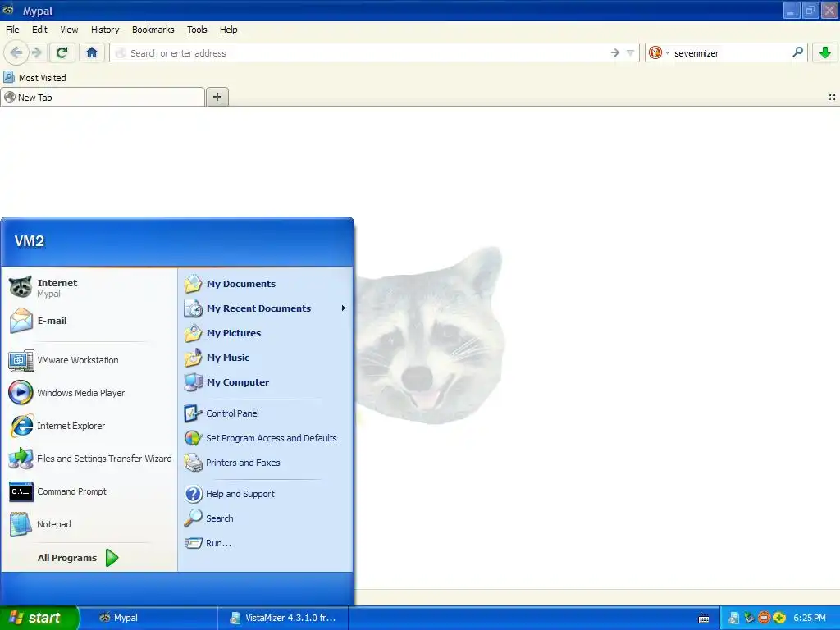Viewport: 840px width, 630px height.
Task: Click the browser Forward arrow button
Action: 37,52
